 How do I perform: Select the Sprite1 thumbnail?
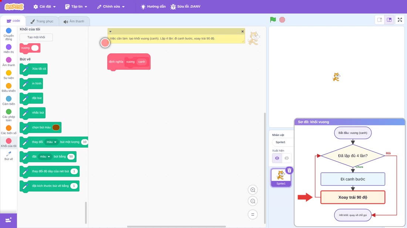[x=281, y=177]
